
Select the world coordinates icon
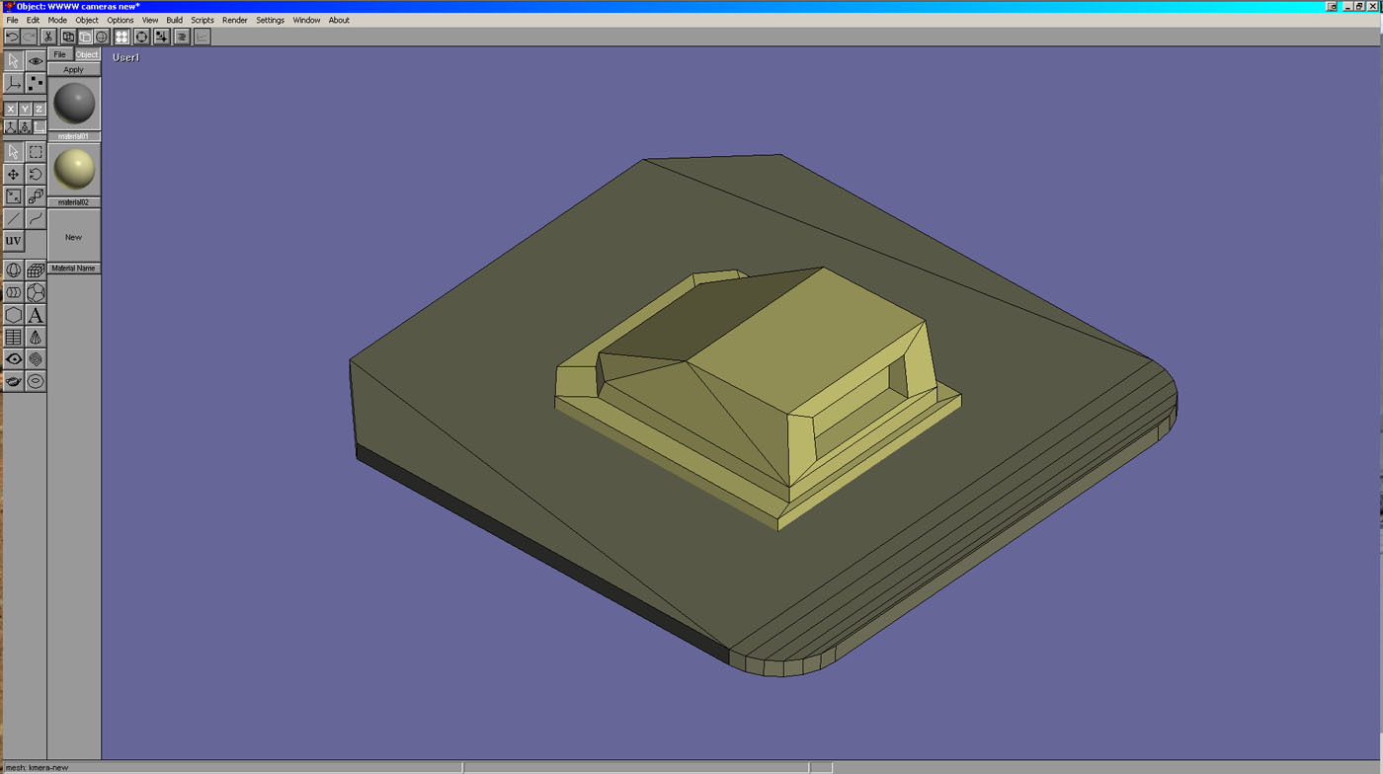pos(11,127)
